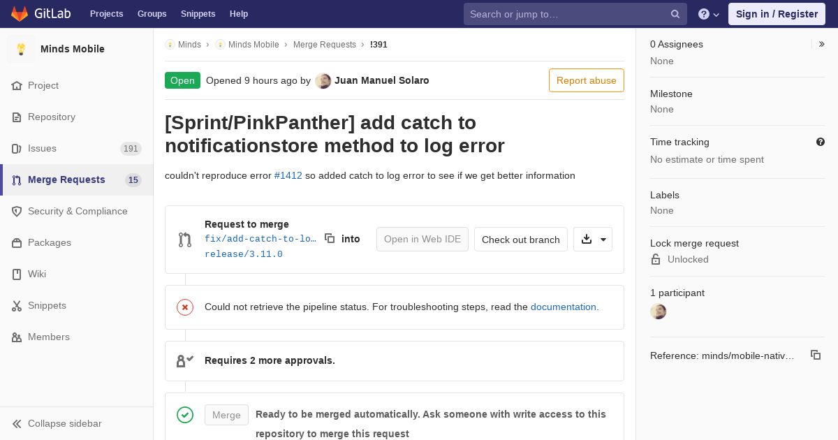Click the time tracking help icon

[821, 142]
